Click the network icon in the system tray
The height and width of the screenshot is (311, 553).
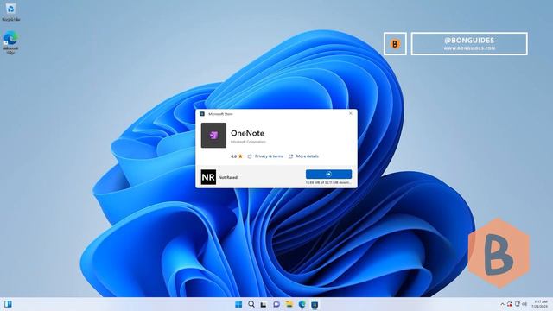tap(518, 304)
